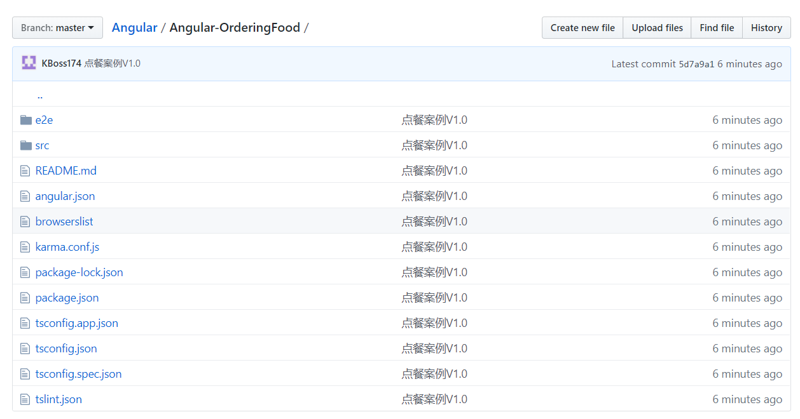This screenshot has width=800, height=419.
Task: Click the README.md row commit message
Action: click(x=434, y=171)
